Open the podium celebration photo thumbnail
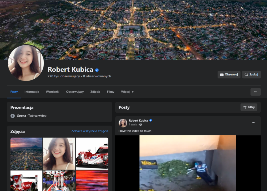The height and width of the screenshot is (191, 267). (x=59, y=181)
